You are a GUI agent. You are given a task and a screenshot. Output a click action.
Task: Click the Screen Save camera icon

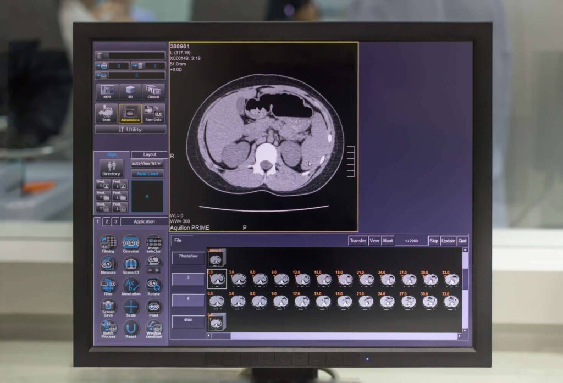point(108,307)
